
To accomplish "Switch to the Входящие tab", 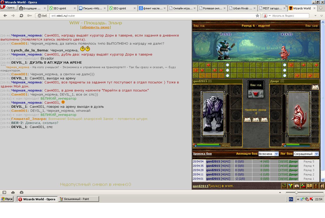I will coord(33,8).
